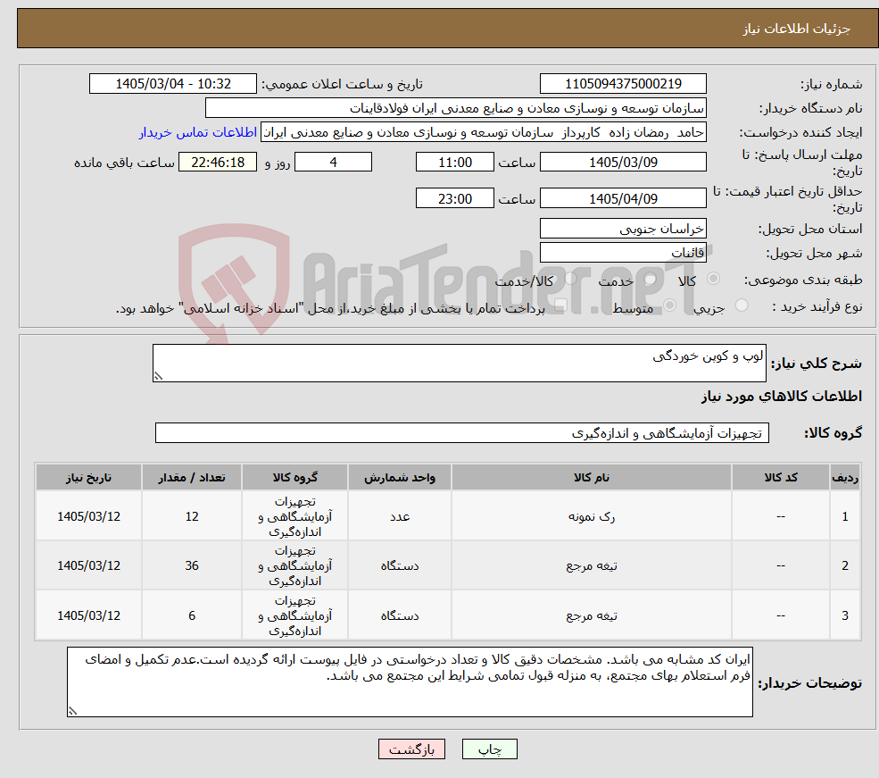Screen dimensions: 879x778
Task: Click the date 1405/03/12 in row 1
Action: tap(88, 516)
